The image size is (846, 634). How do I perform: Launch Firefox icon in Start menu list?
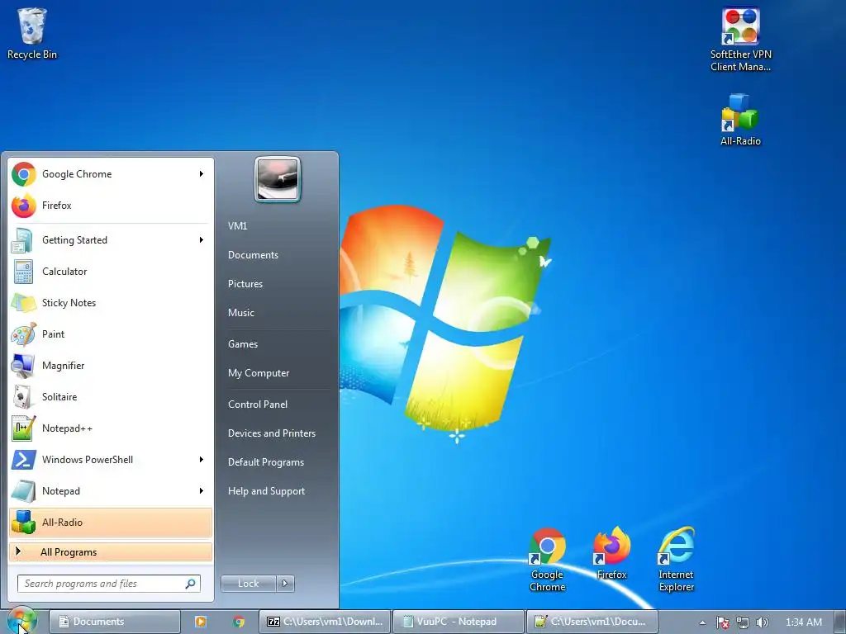tap(24, 206)
